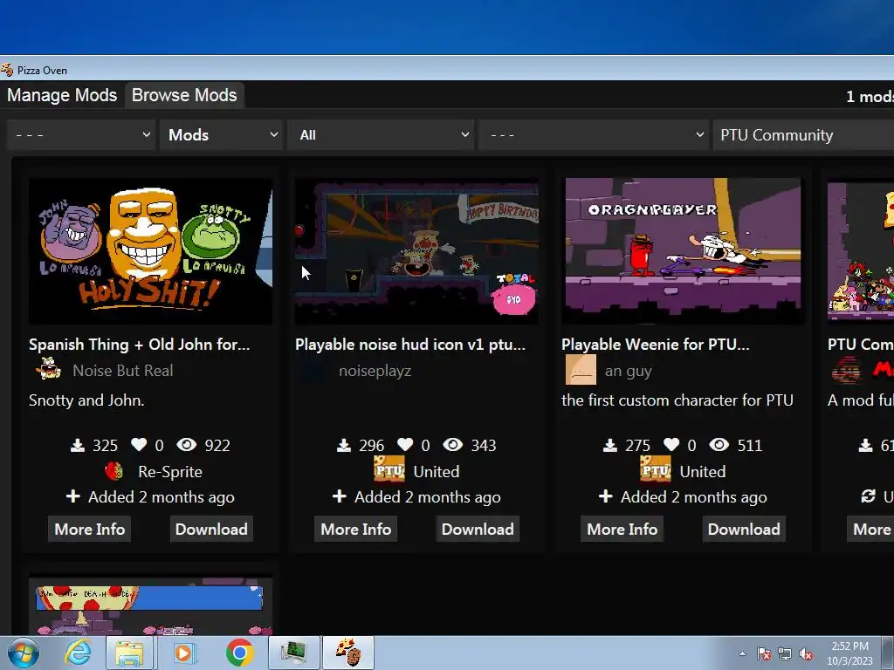Click the Pizza Oven taskbar icon
The width and height of the screenshot is (894, 670).
point(348,653)
